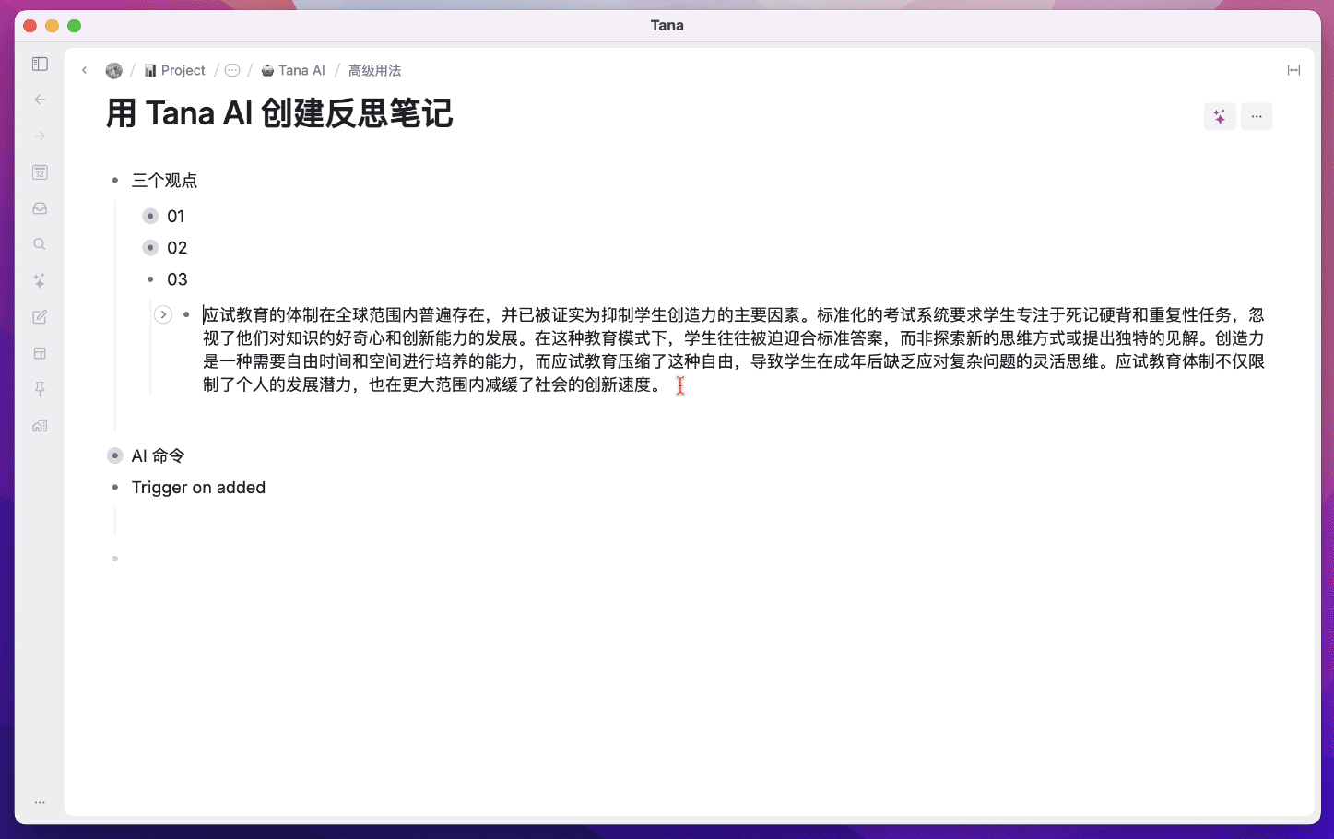Expand the collapsed breadcrumb ellipsis

point(232,70)
